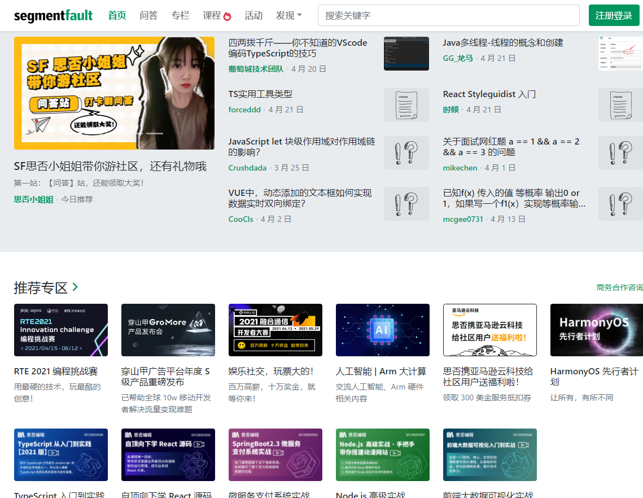The height and width of the screenshot is (498, 643).
Task: Open 商务合作咨询 link
Action: coord(620,287)
